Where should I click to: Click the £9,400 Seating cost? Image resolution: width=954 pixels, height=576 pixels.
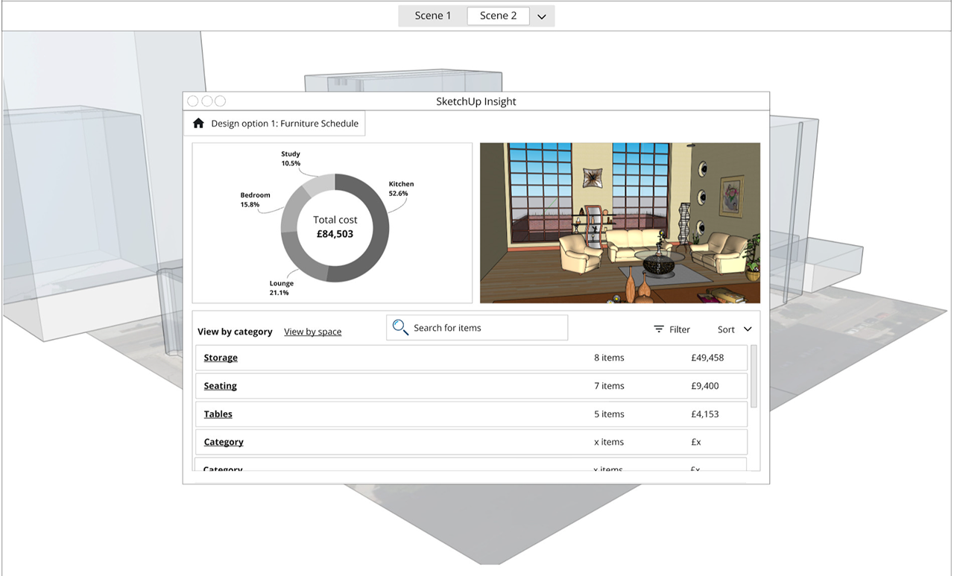705,386
